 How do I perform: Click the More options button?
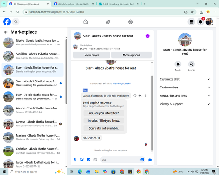131,55
